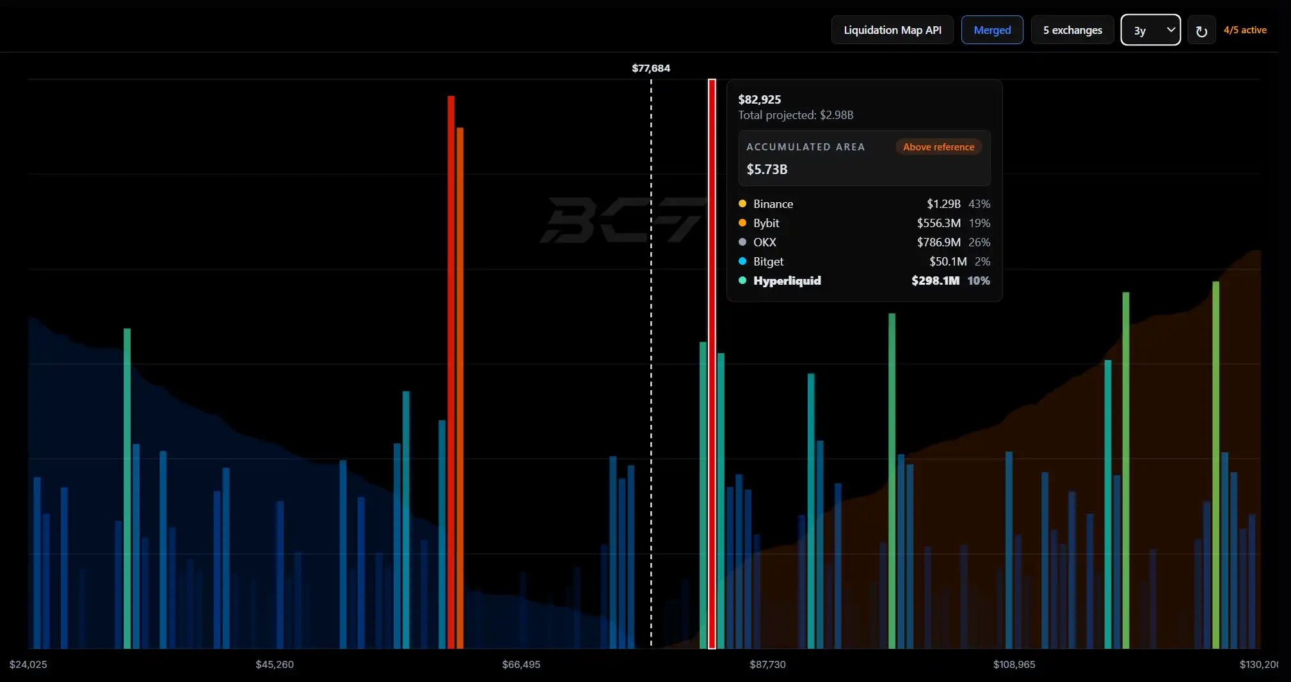Click the Above reference badge
This screenshot has height=682, width=1291.
point(938,147)
